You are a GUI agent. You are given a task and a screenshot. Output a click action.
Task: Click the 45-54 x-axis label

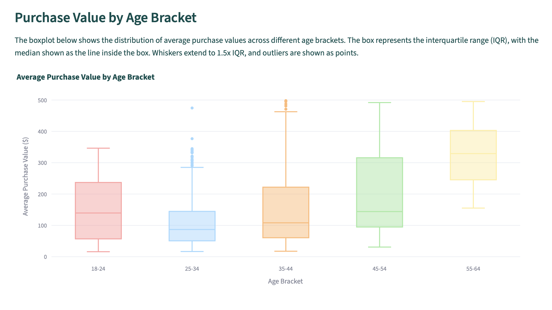pos(379,269)
